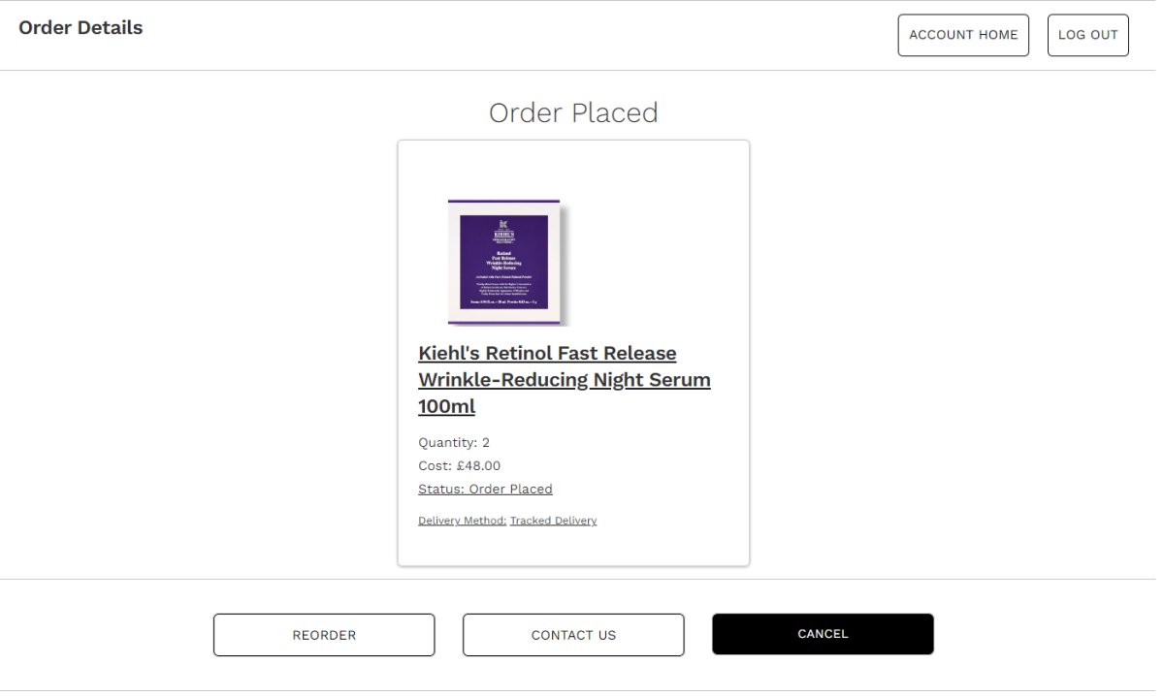The height and width of the screenshot is (696, 1164).
Task: Select the Delivery Method link
Action: coord(462,521)
